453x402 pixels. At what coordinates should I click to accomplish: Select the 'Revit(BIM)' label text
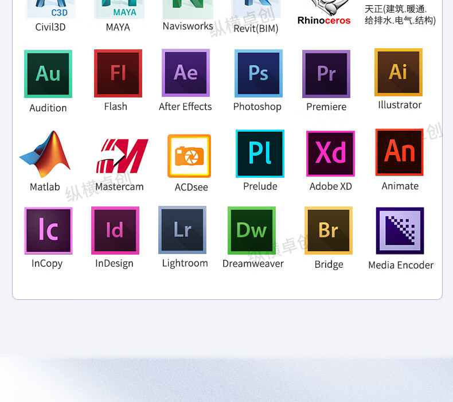click(x=256, y=29)
